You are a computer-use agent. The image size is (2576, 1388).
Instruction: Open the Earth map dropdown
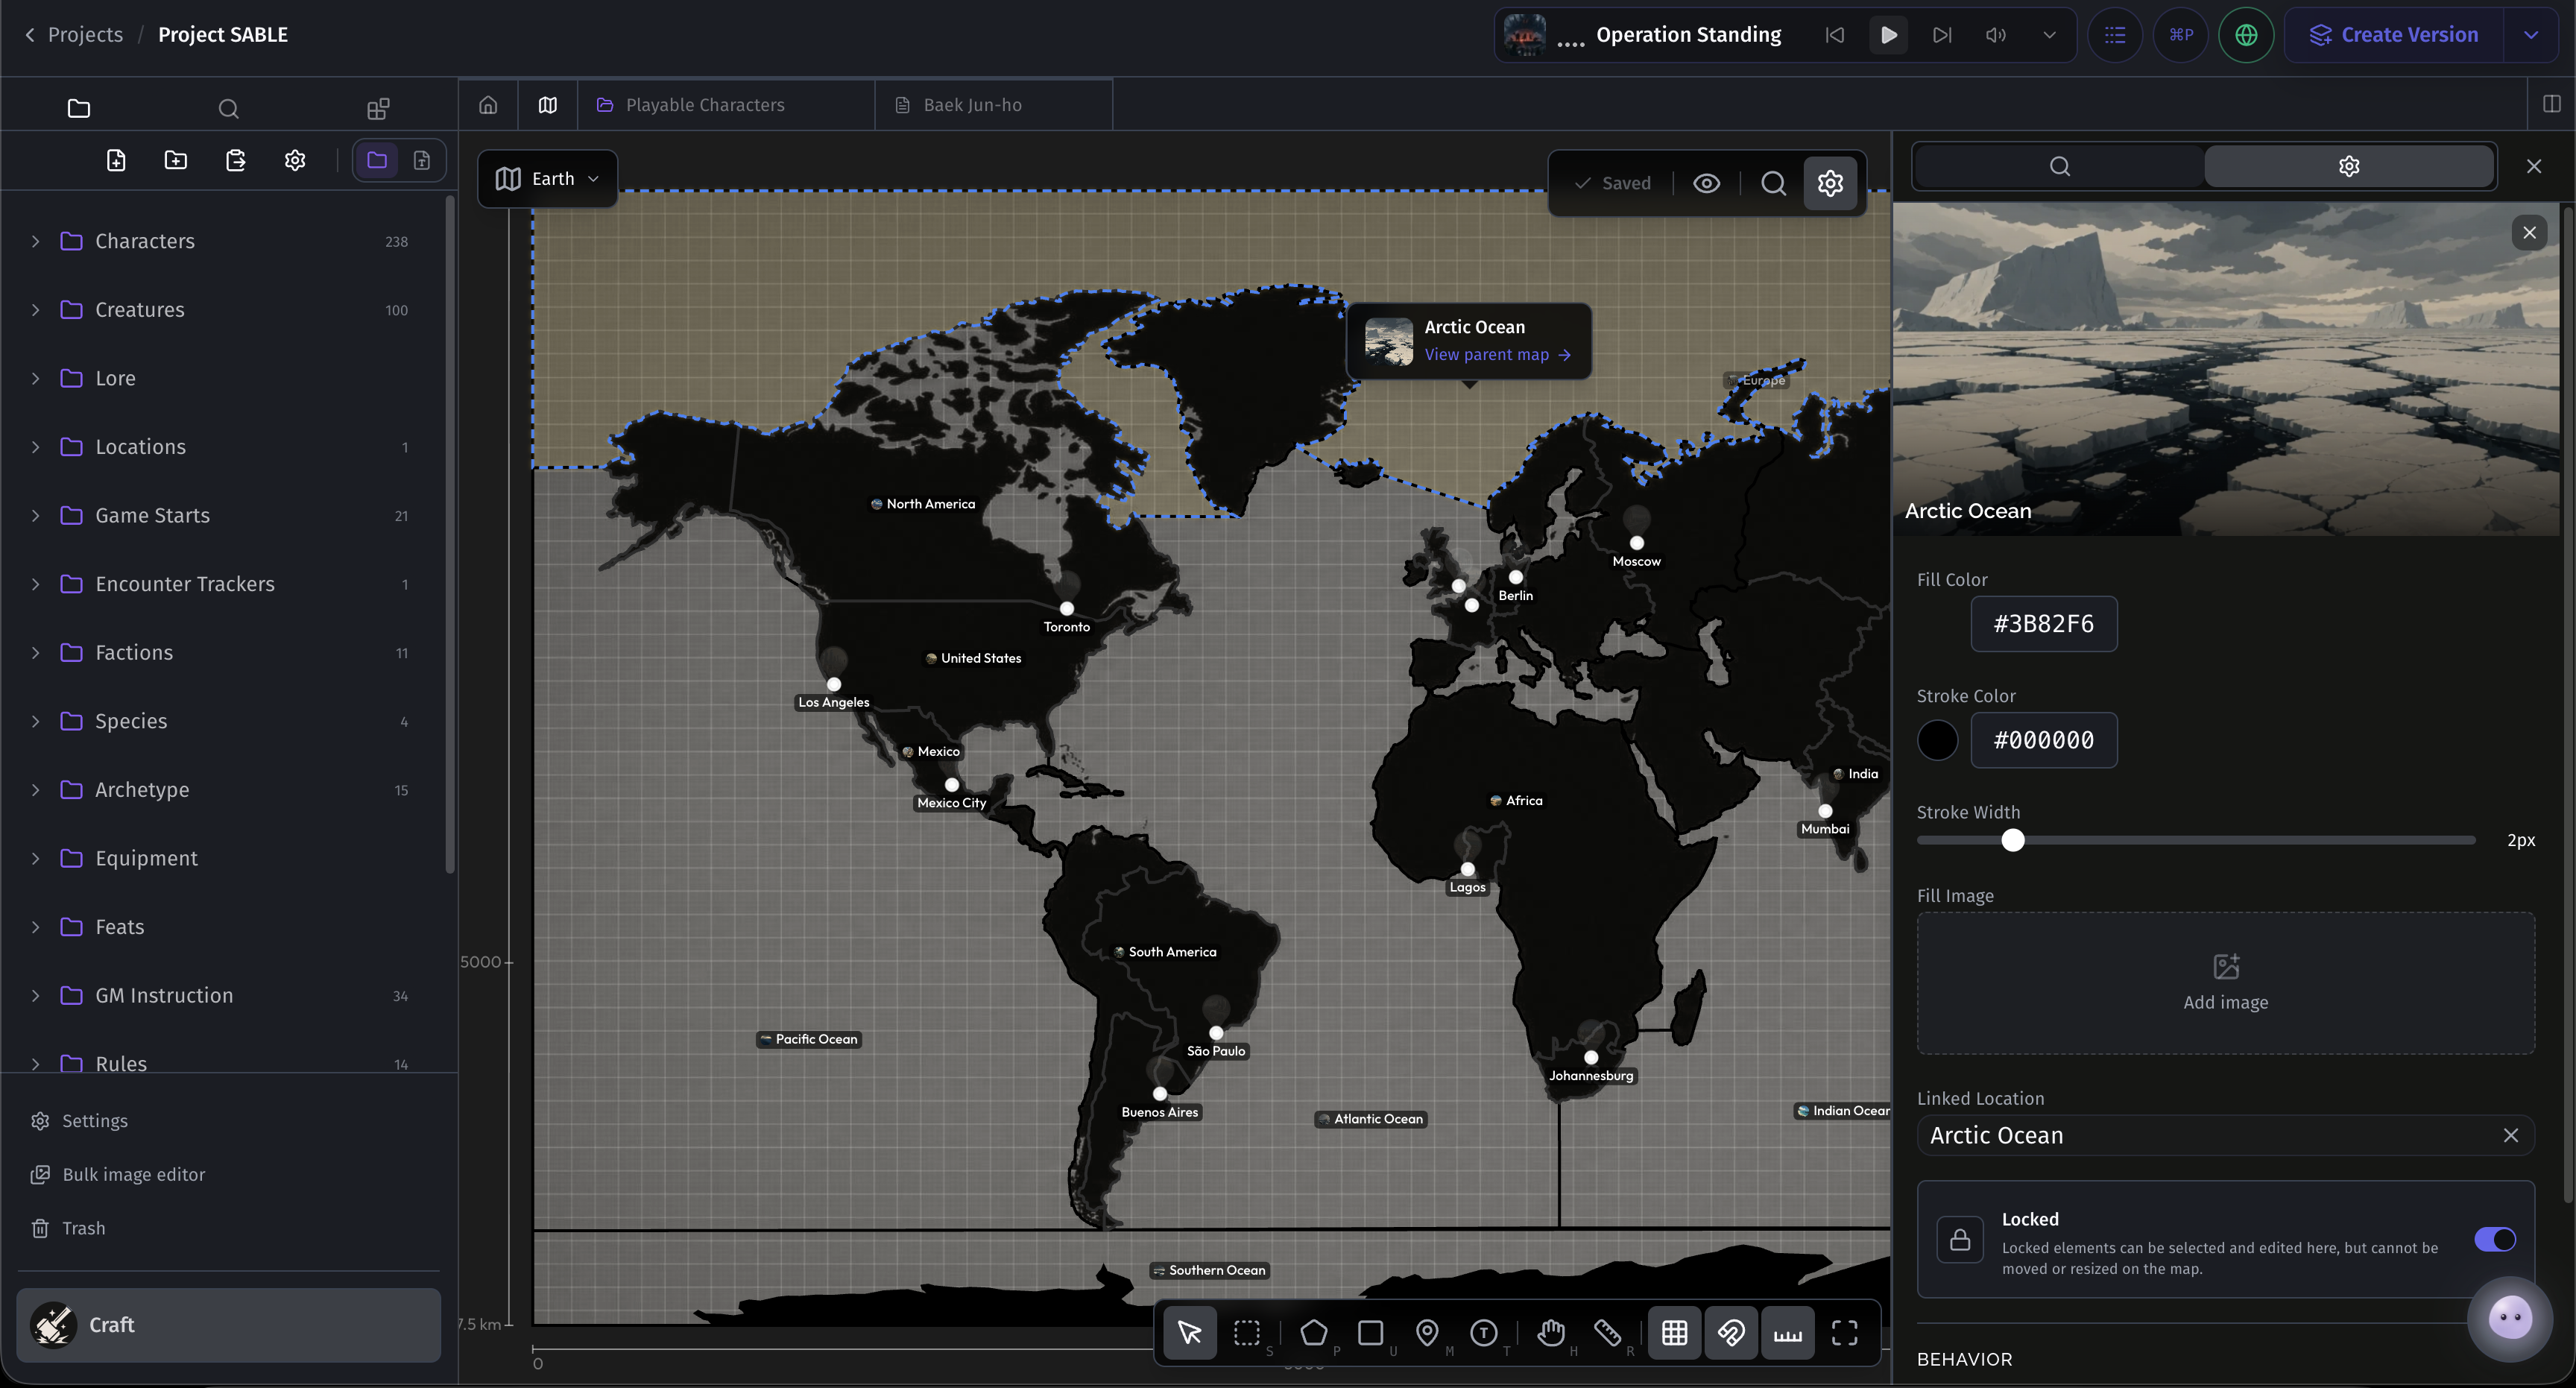tap(548, 179)
